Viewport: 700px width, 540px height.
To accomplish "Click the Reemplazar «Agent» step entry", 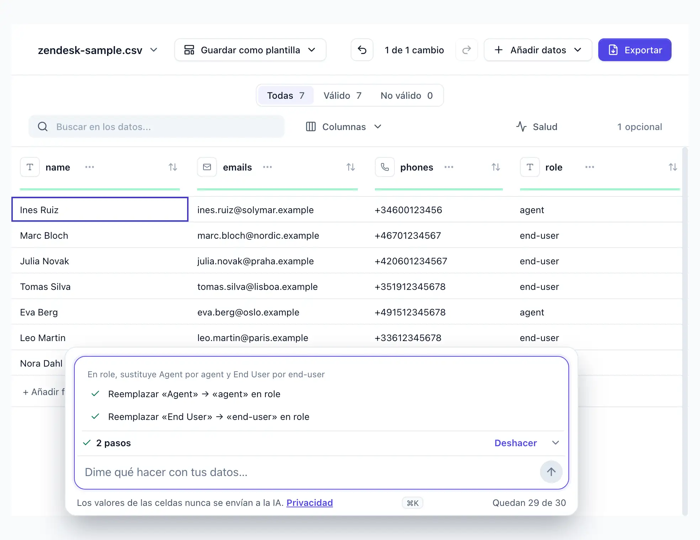I will [194, 394].
